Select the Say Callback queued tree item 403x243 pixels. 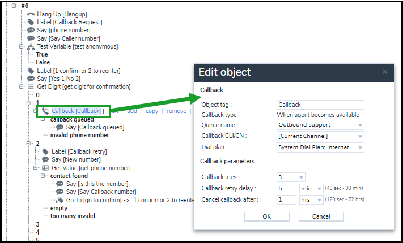[95, 127]
